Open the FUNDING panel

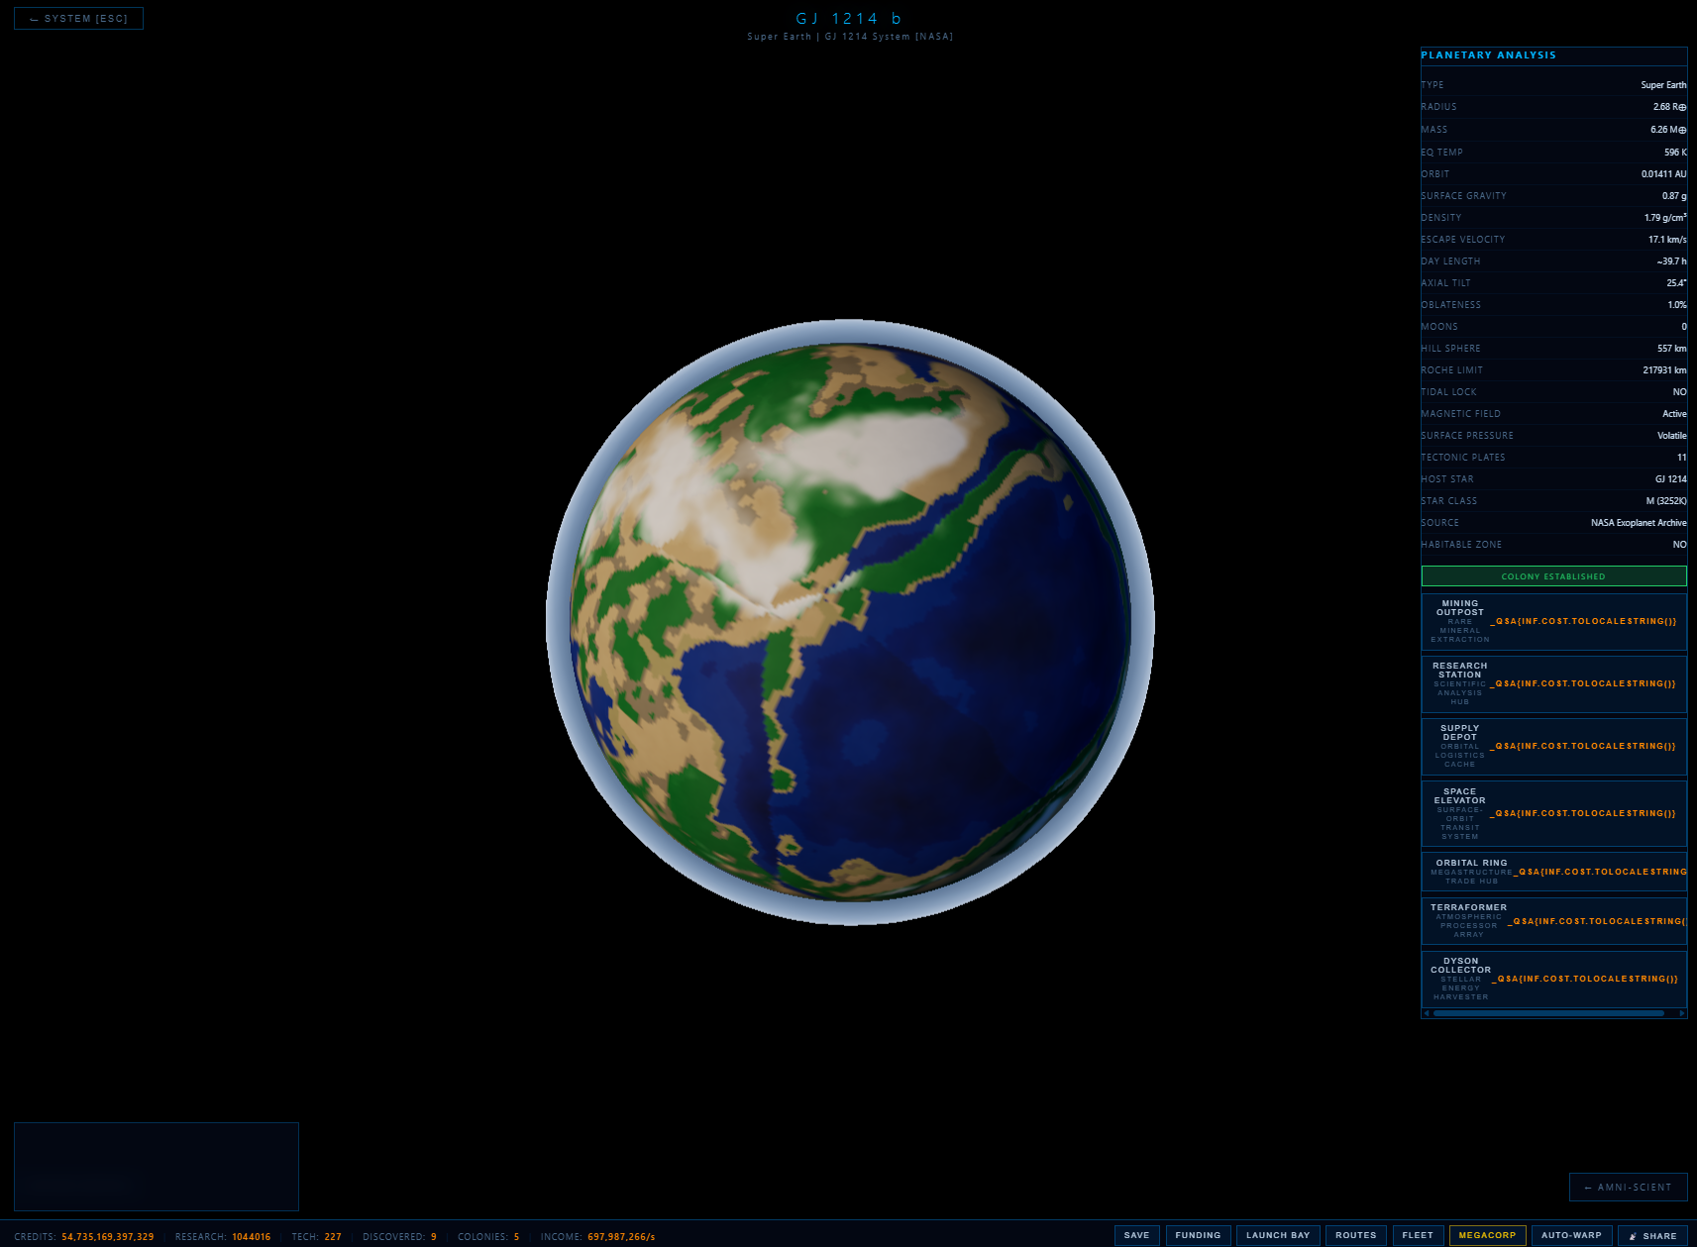(x=1199, y=1235)
